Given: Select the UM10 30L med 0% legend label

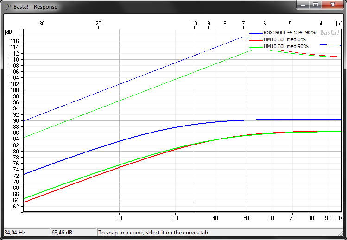Looking at the screenshot, I should (x=284, y=40).
